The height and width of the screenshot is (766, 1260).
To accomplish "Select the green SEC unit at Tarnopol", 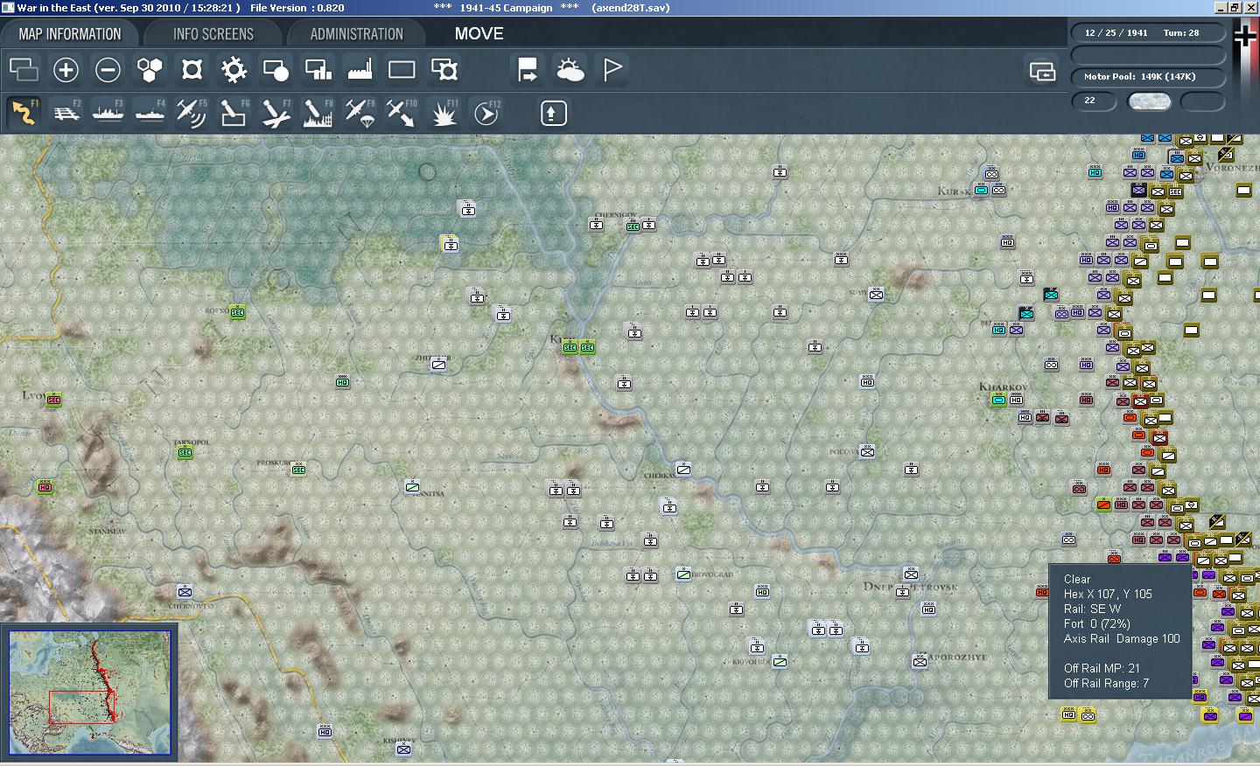I will 185,452.
